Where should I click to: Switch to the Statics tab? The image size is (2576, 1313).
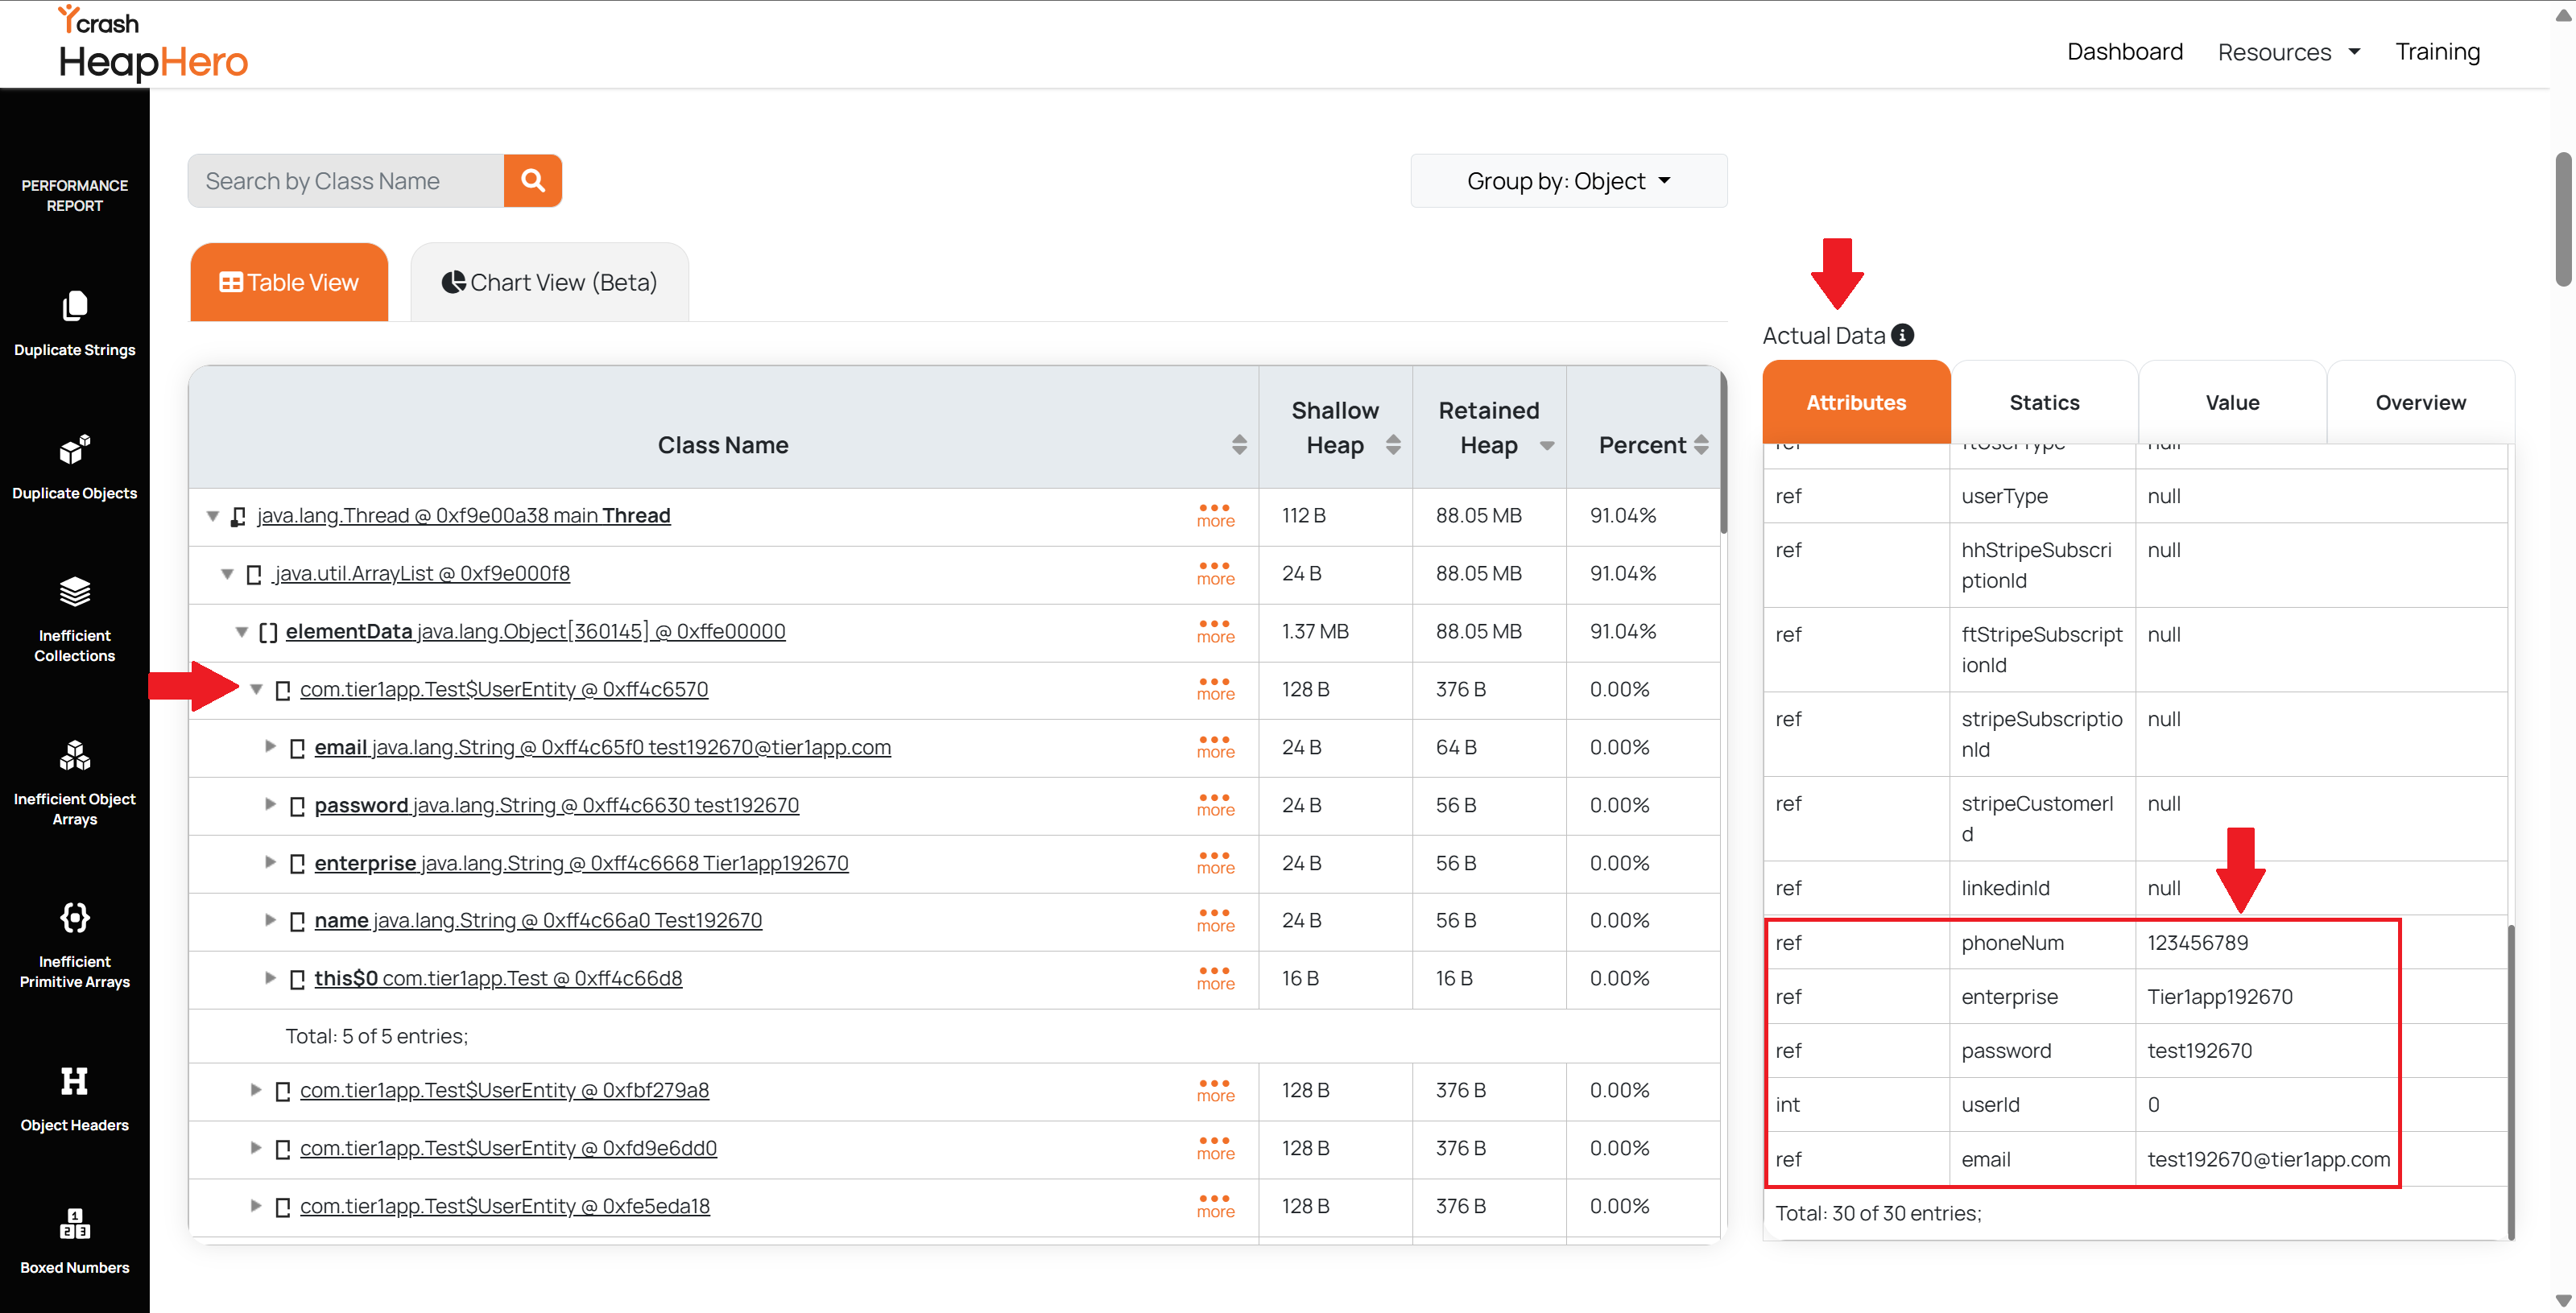pyautogui.click(x=2044, y=403)
